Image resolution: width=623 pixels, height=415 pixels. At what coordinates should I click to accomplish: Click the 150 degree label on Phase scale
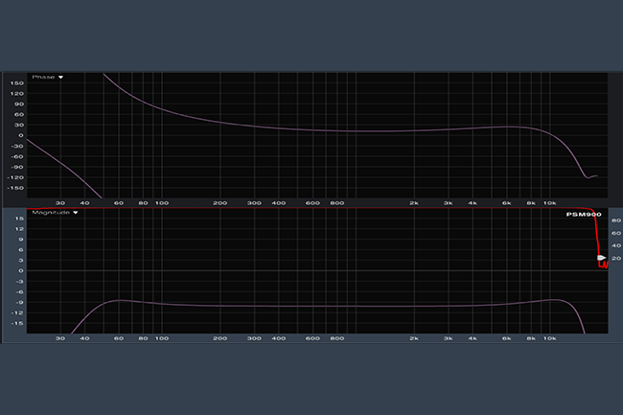coord(16,83)
